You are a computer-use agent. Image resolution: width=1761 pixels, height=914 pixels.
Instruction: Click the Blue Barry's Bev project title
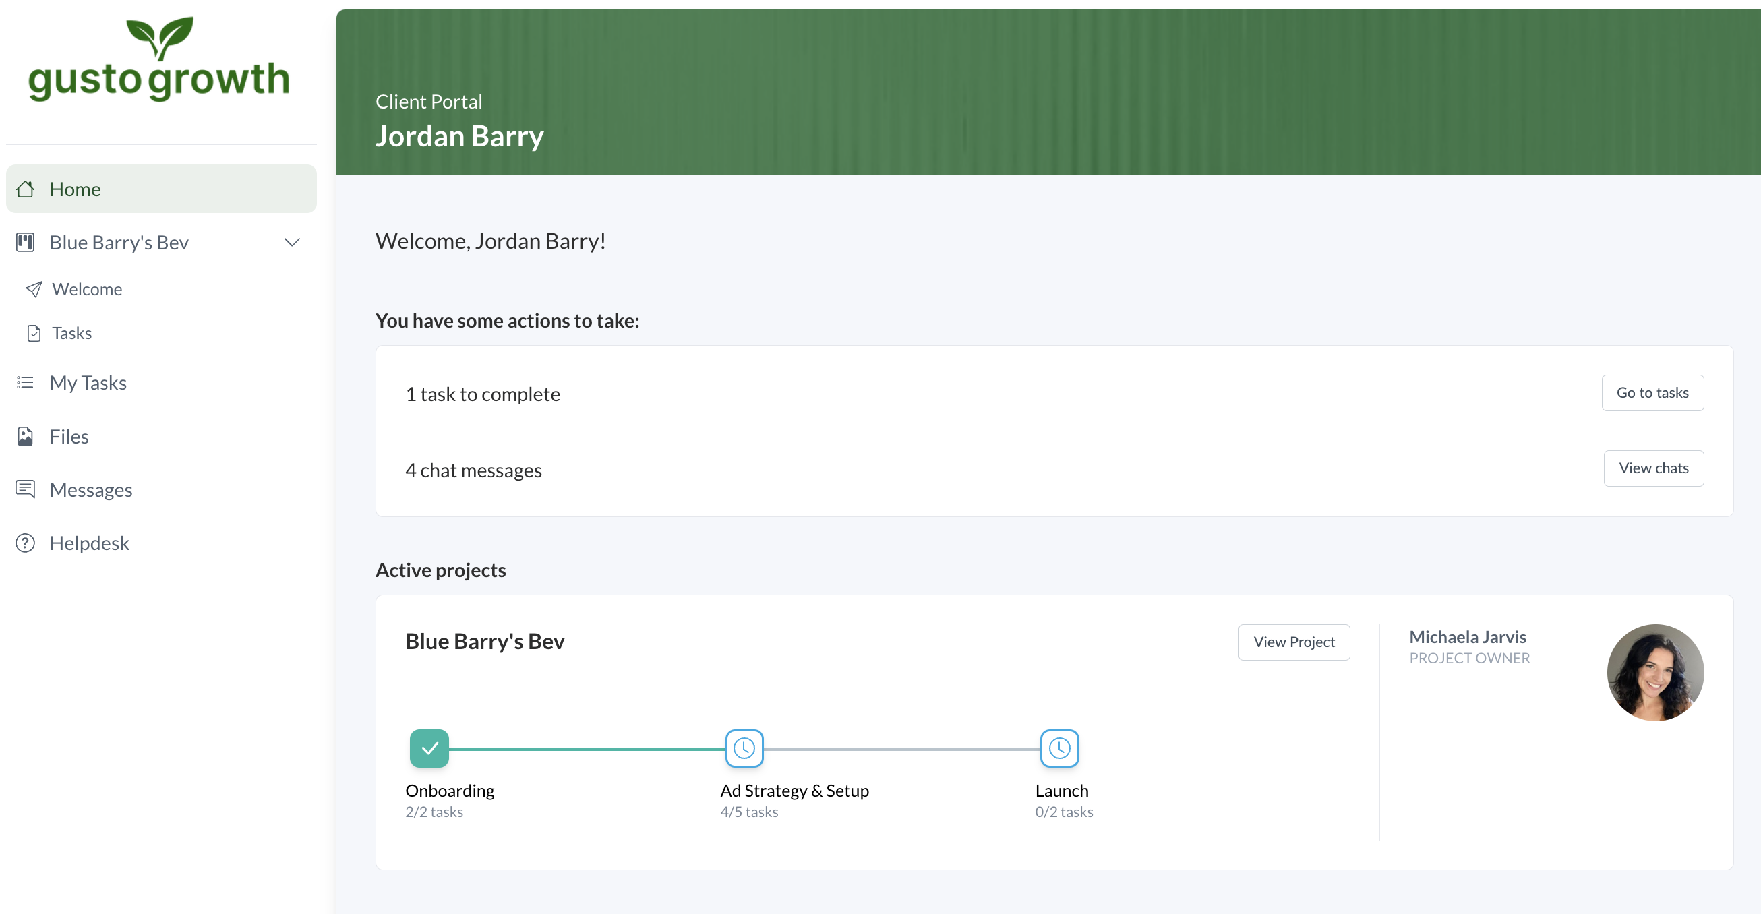tap(485, 641)
